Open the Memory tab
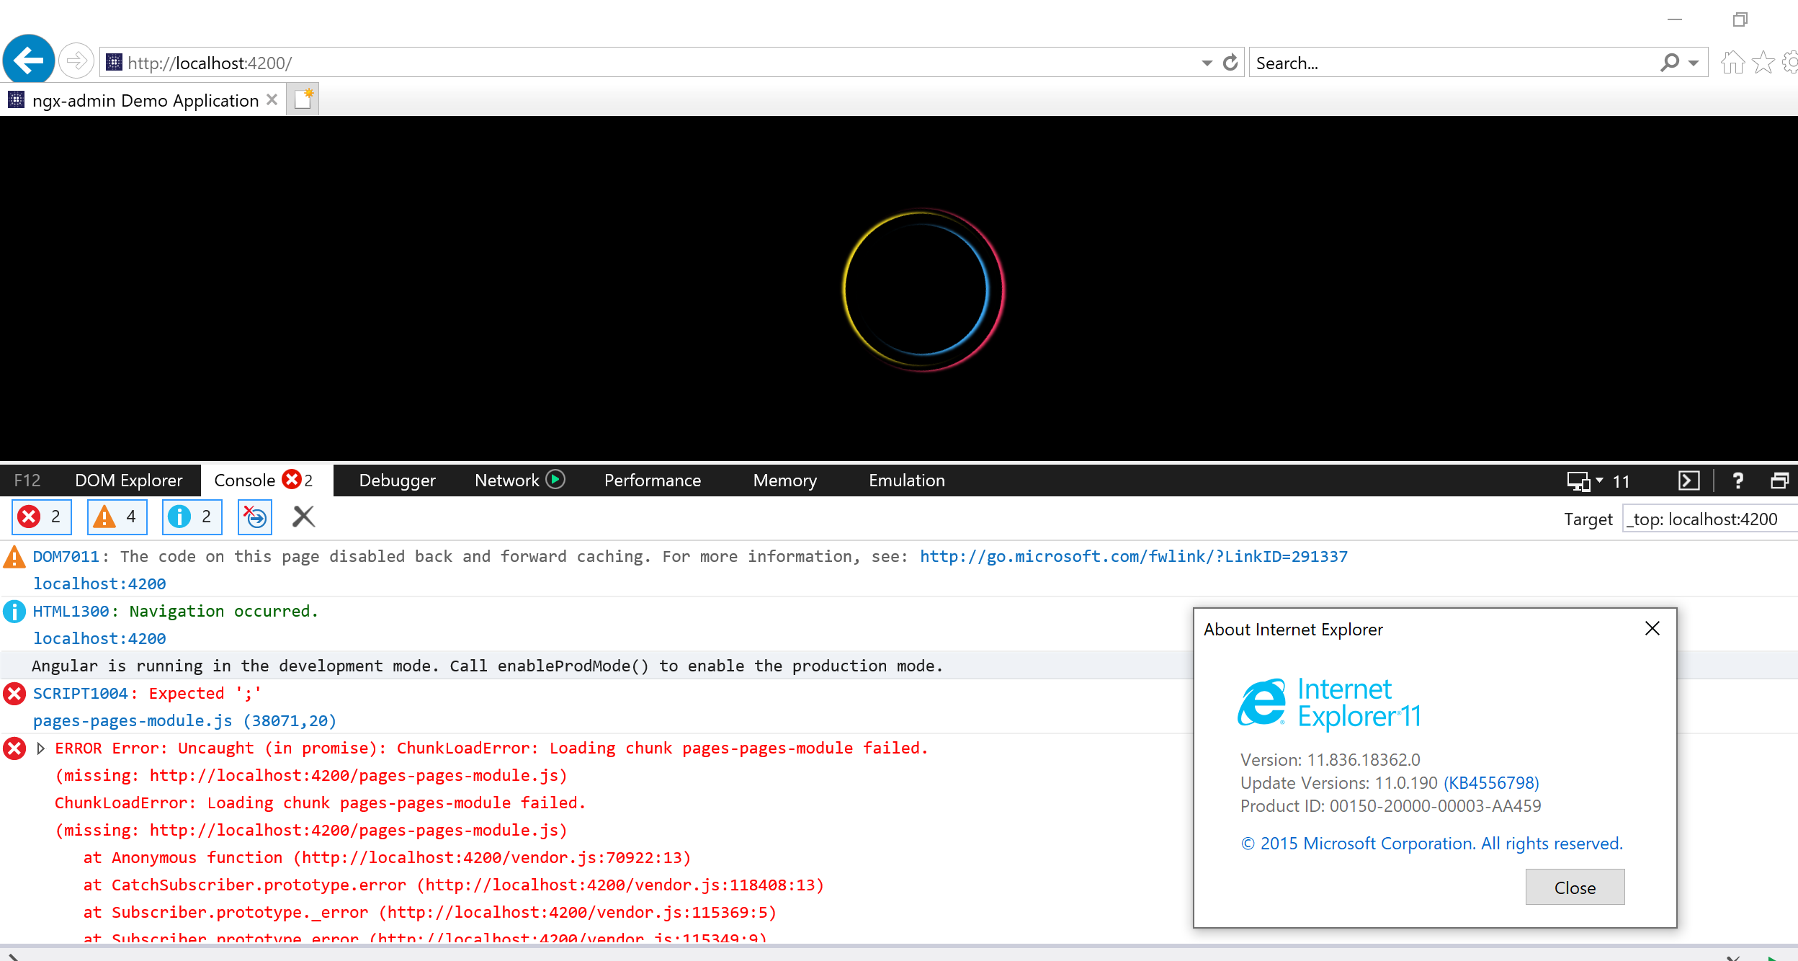Screen dimensions: 1798x961 [784, 481]
